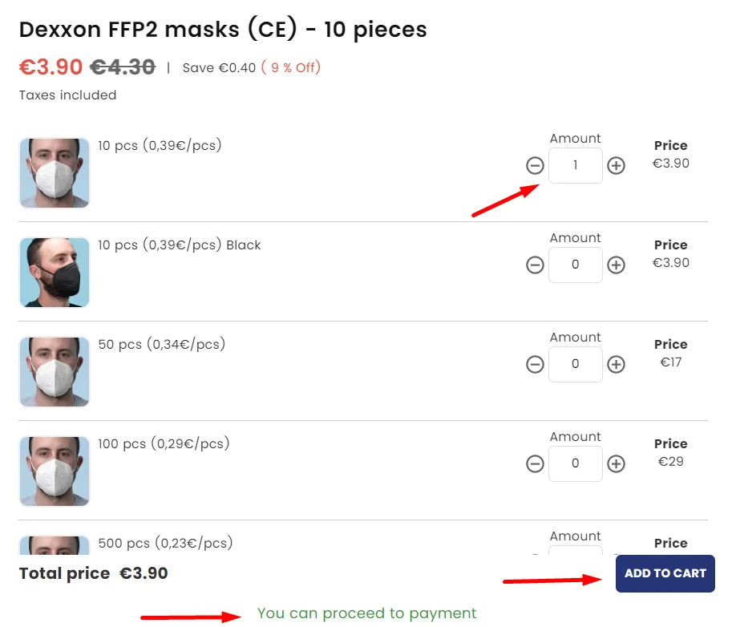Open the 50 pcs mask thumbnail

coord(55,372)
